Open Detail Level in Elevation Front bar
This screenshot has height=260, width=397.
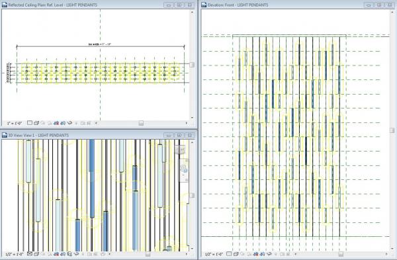[229, 254]
